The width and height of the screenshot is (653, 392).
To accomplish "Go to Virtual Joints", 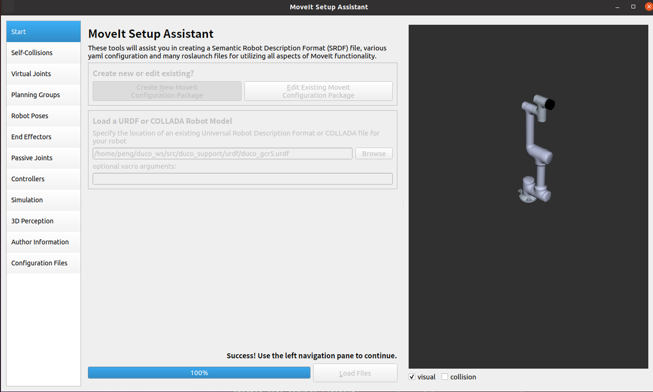I will click(x=44, y=74).
